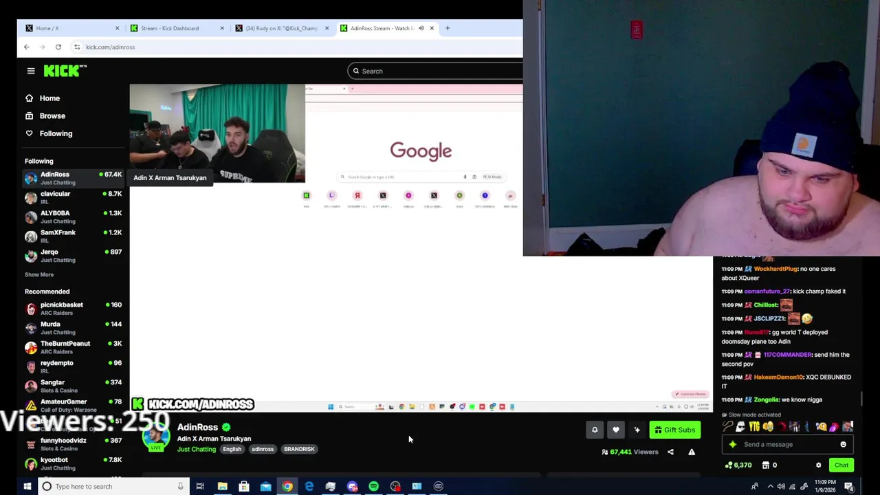Mute the AdinRoss Stream tab audio
Screen dimensions: 880x495
point(421,28)
